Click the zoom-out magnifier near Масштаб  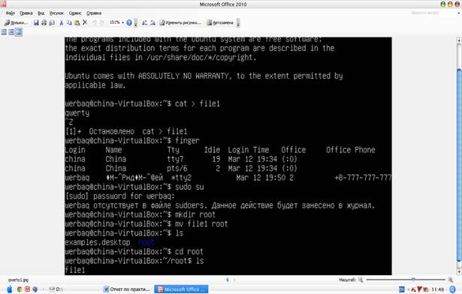361,280
